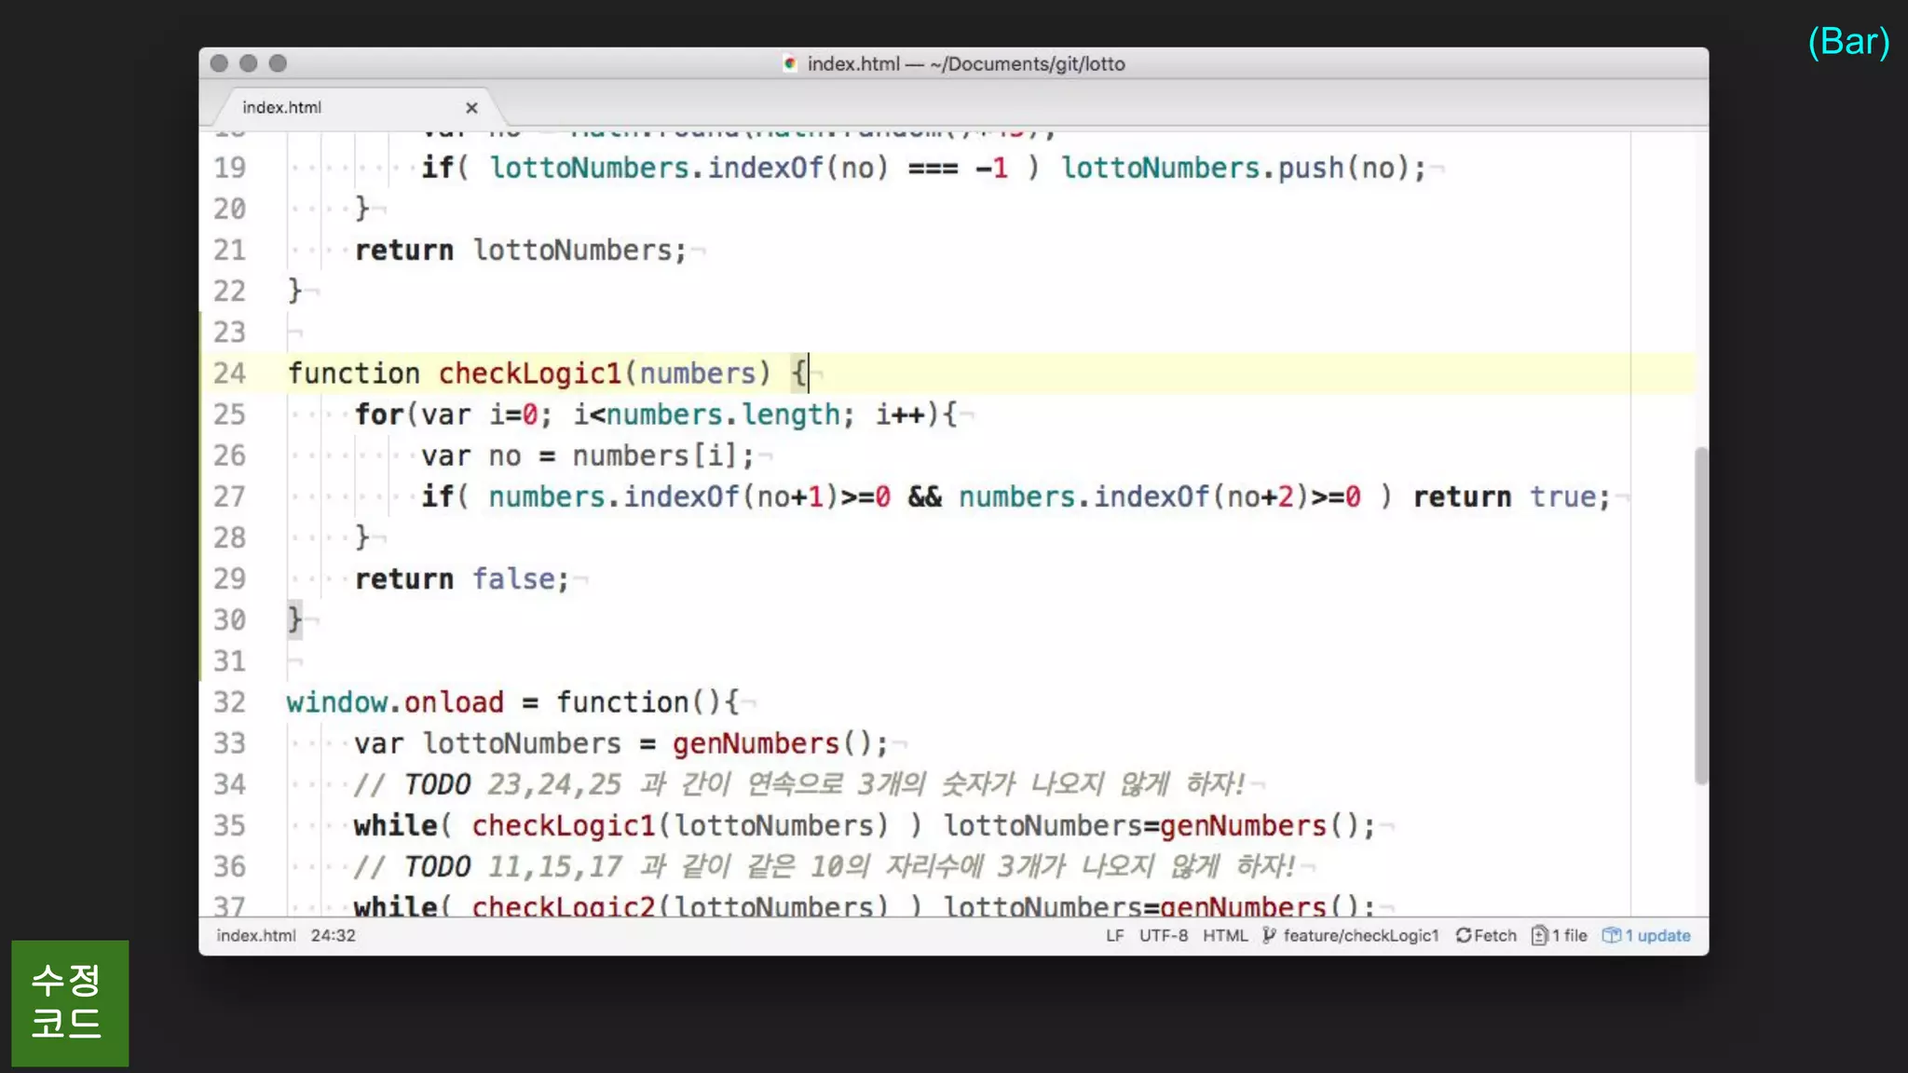Click the feature/checkLogic1 branch name
The width and height of the screenshot is (1908, 1073).
click(x=1360, y=935)
